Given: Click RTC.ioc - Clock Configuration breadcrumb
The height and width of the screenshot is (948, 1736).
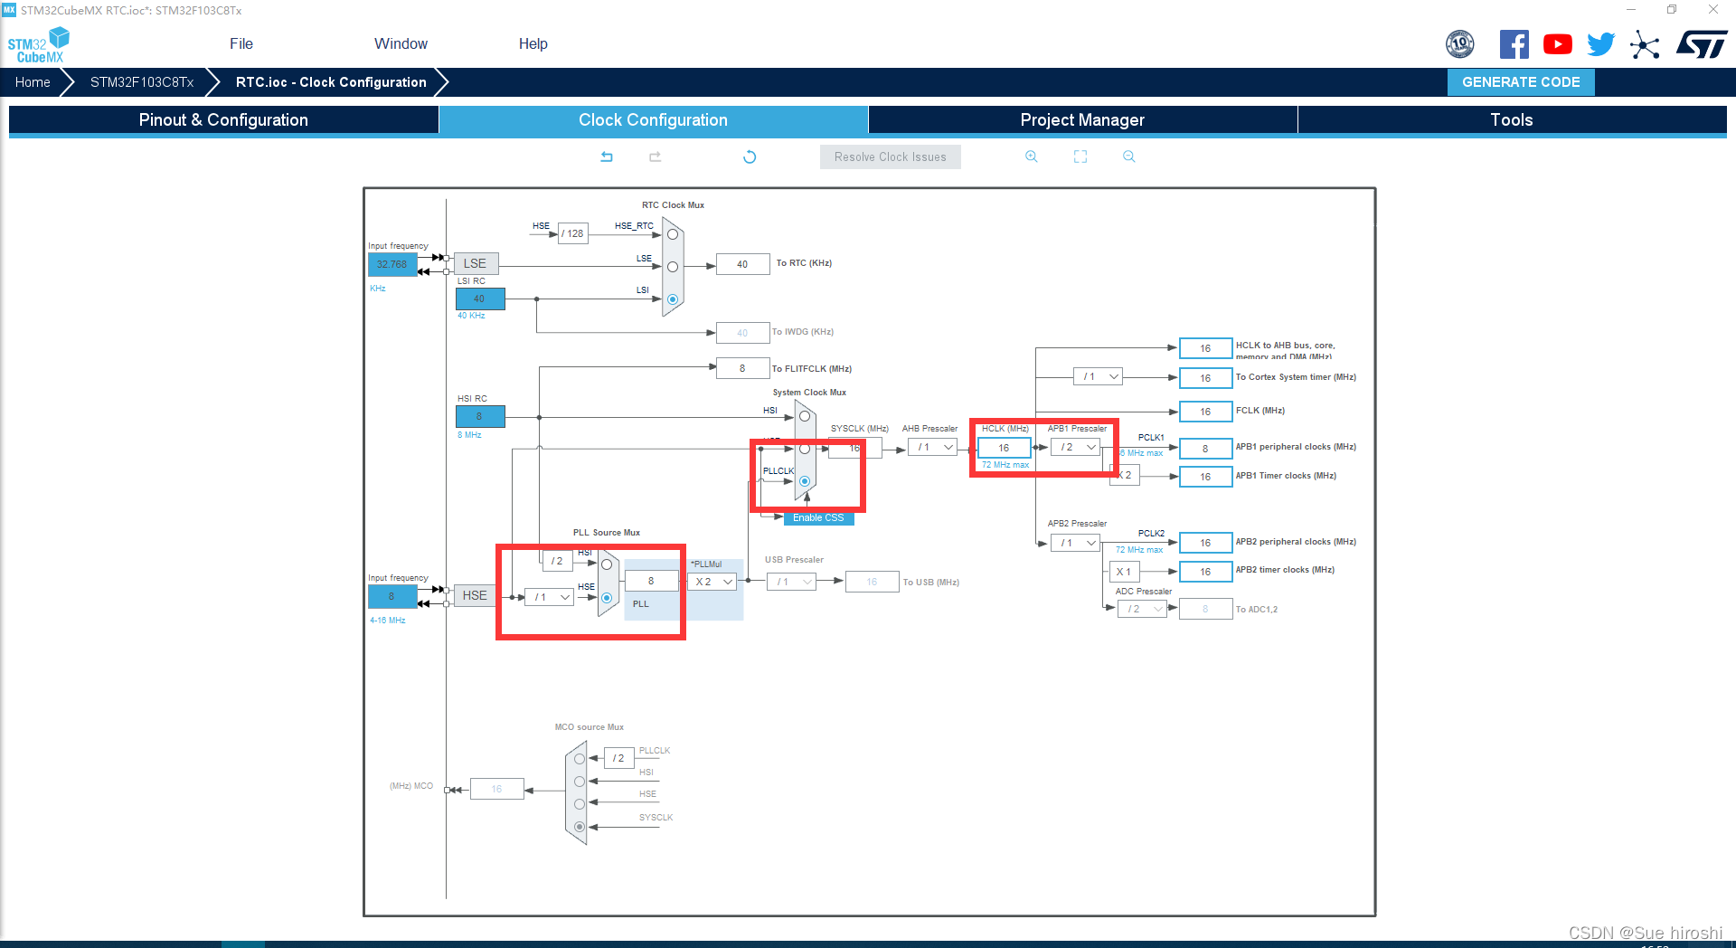Looking at the screenshot, I should click(x=331, y=82).
